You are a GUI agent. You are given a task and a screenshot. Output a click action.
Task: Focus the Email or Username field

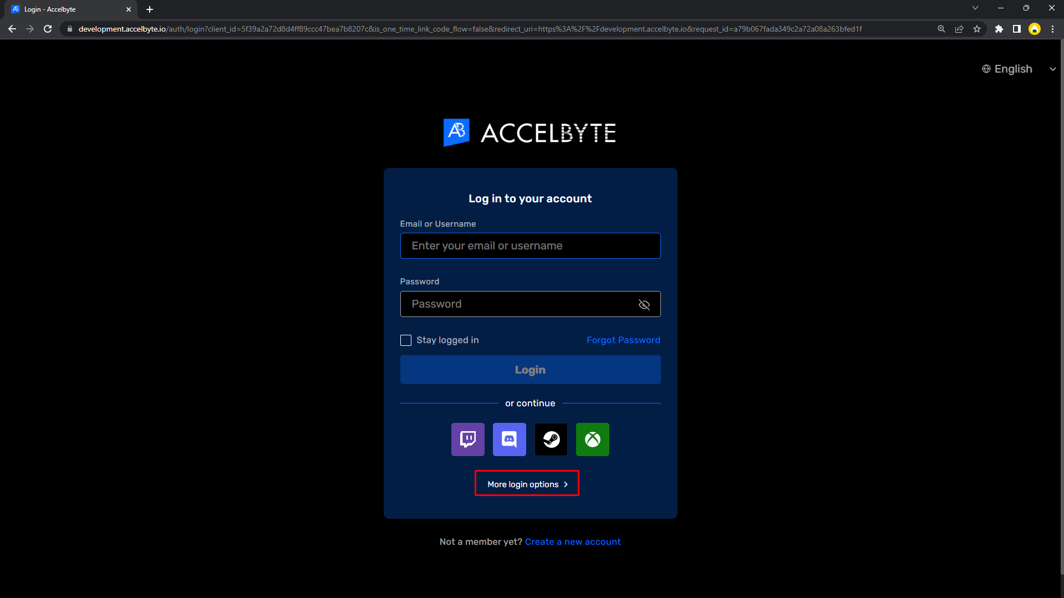tap(530, 246)
